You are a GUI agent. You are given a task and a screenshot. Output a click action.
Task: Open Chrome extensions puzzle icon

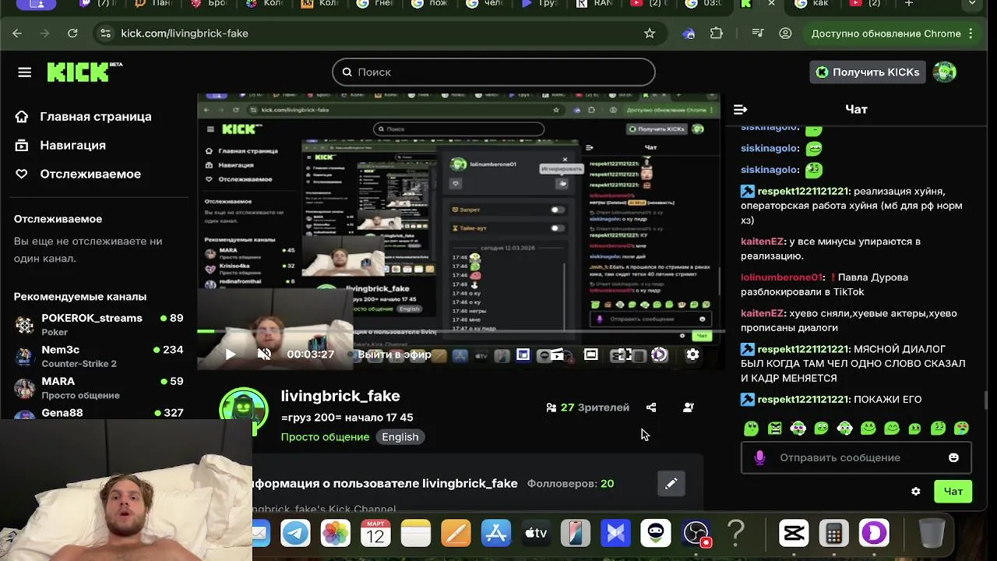[x=717, y=34]
